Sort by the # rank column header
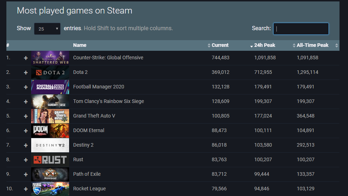The height and width of the screenshot is (196, 348). click(x=8, y=45)
